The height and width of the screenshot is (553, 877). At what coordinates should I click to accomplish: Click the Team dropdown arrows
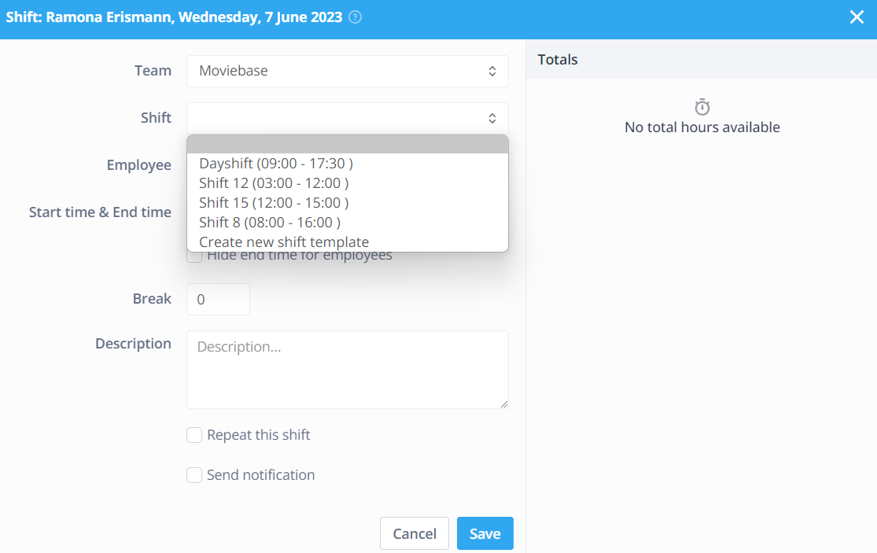pyautogui.click(x=492, y=71)
